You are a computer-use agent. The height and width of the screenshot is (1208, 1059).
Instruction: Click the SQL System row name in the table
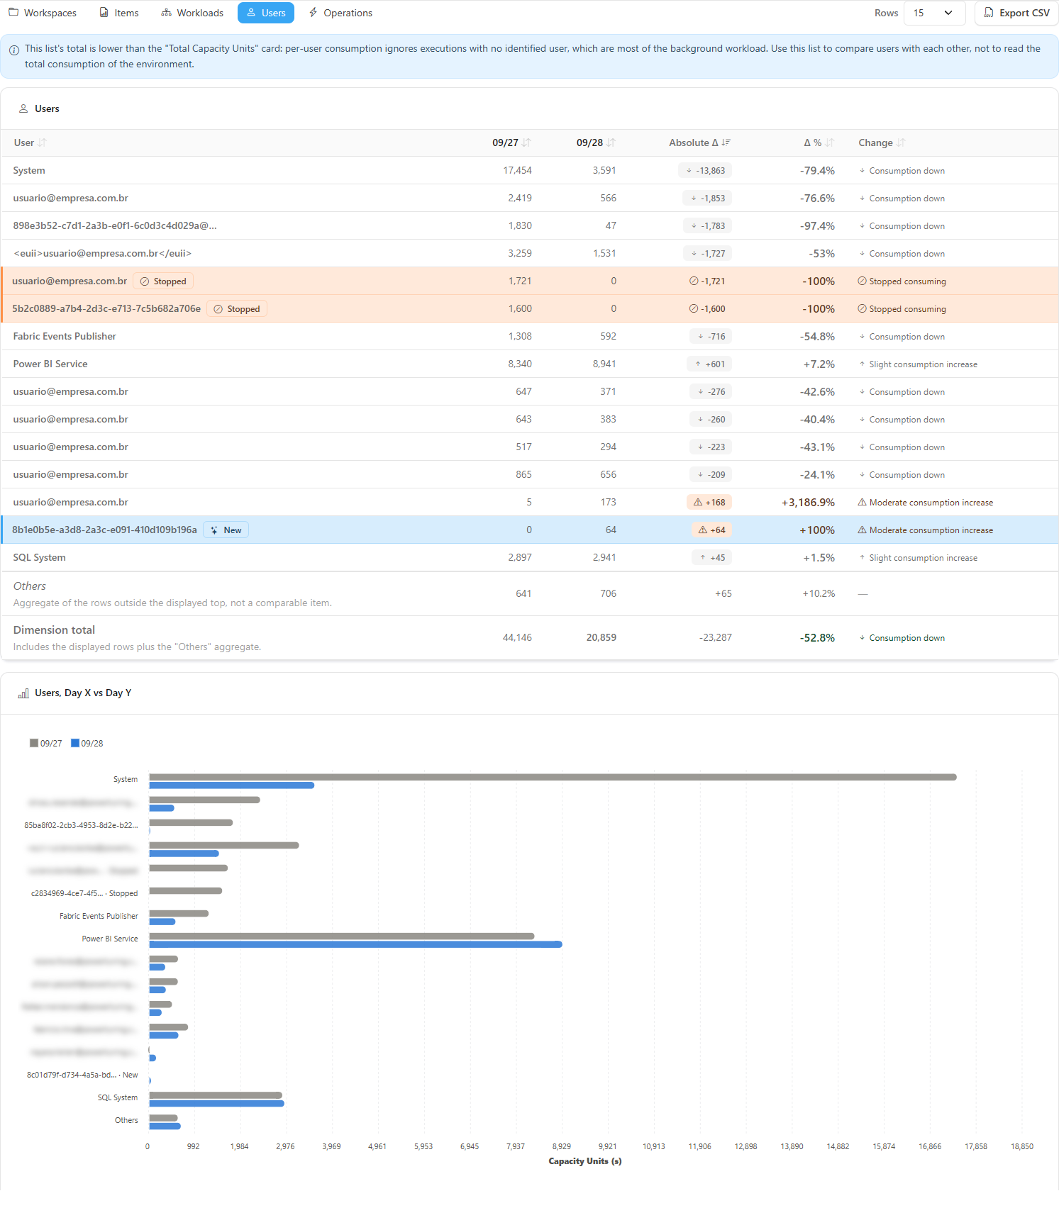click(x=40, y=557)
